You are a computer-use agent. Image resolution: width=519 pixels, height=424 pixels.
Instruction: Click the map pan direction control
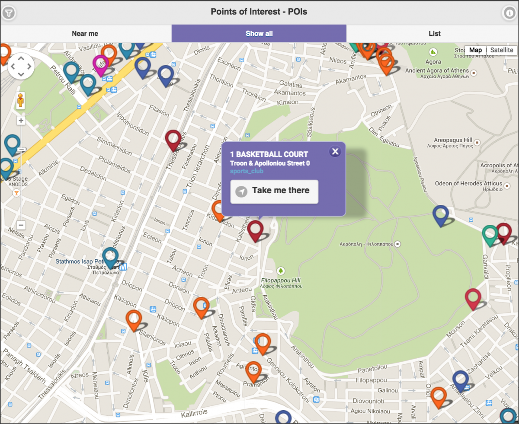pos(21,67)
